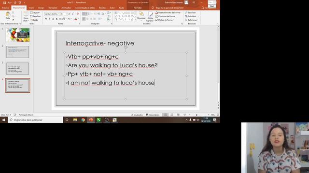This screenshot has height=173, width=309.
Task: Click the Save icon in the quick access toolbar
Action: pyautogui.click(x=4, y=2)
